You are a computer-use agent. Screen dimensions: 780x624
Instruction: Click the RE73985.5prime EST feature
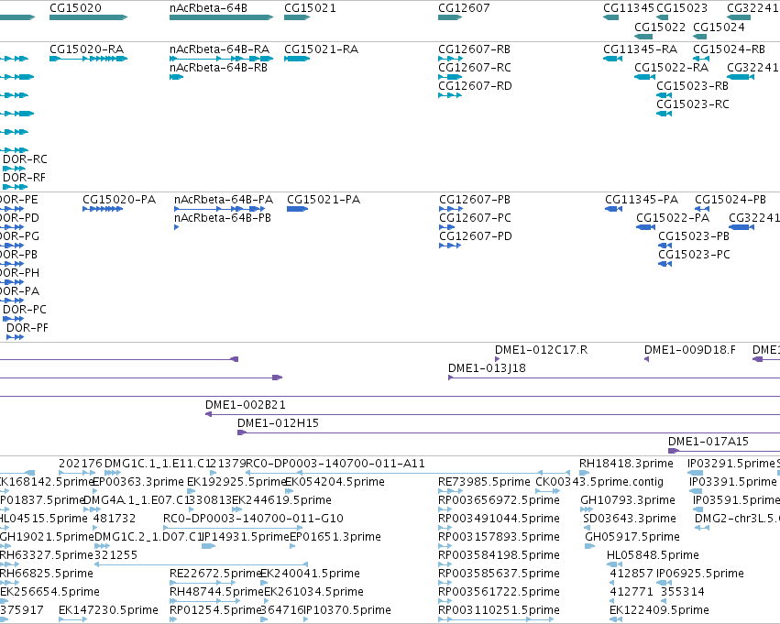point(451,491)
